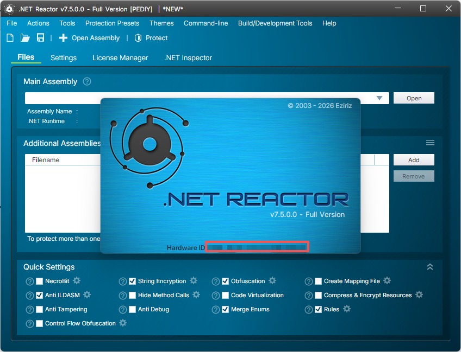Click the Open button for Main Assembly
This screenshot has height=352, width=461.
[414, 98]
